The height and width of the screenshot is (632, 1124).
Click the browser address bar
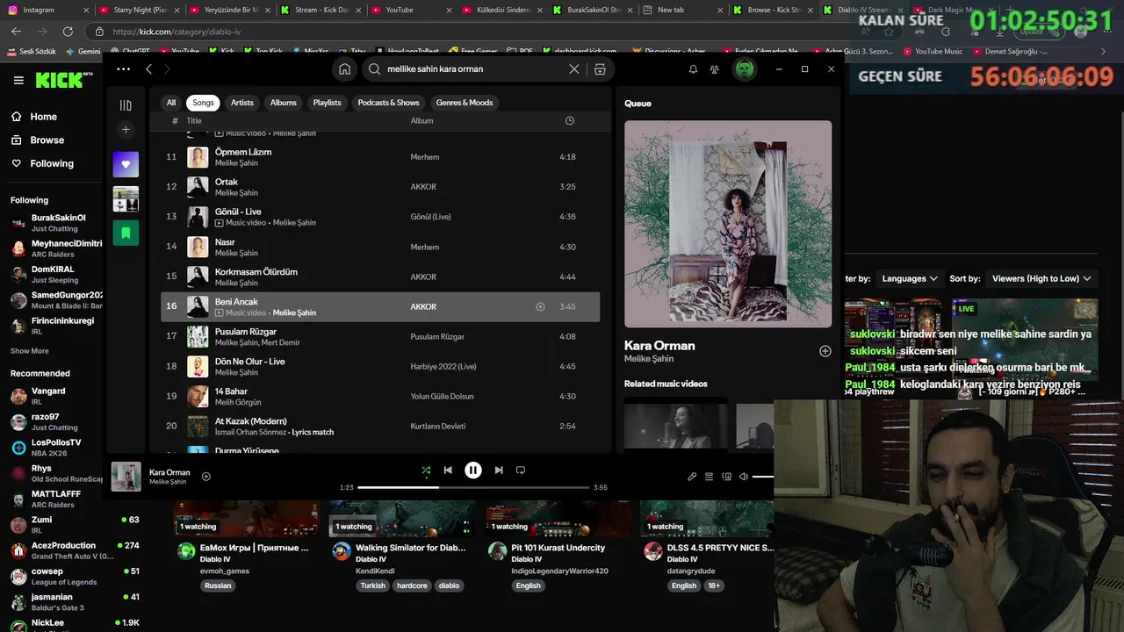click(x=474, y=32)
